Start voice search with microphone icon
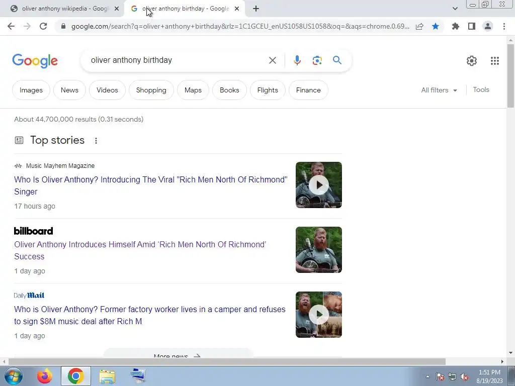 pyautogui.click(x=297, y=60)
